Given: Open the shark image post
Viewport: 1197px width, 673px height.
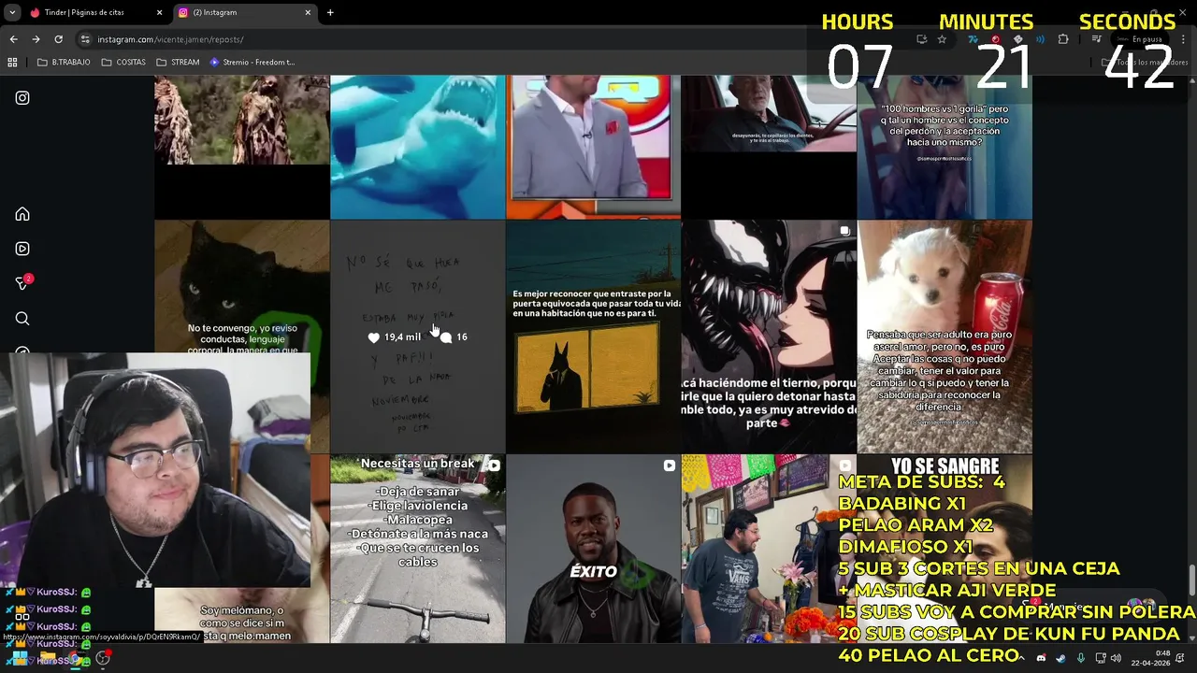Looking at the screenshot, I should point(417,147).
